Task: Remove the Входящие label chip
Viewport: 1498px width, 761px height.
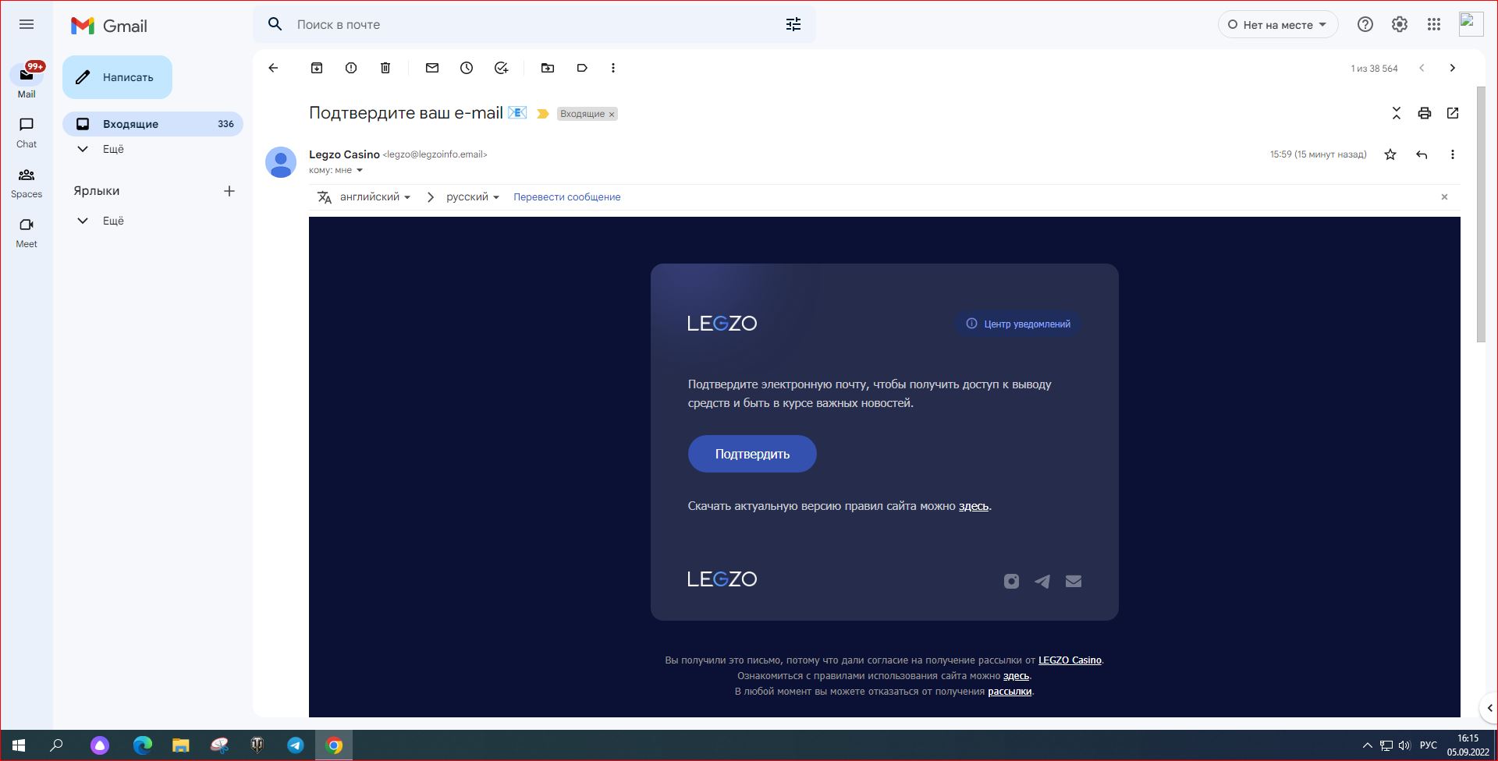Action: (x=612, y=115)
